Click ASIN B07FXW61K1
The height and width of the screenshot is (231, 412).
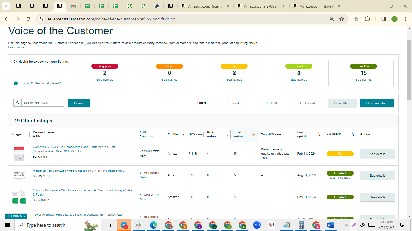click(41, 157)
